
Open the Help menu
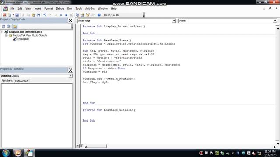(114, 9)
